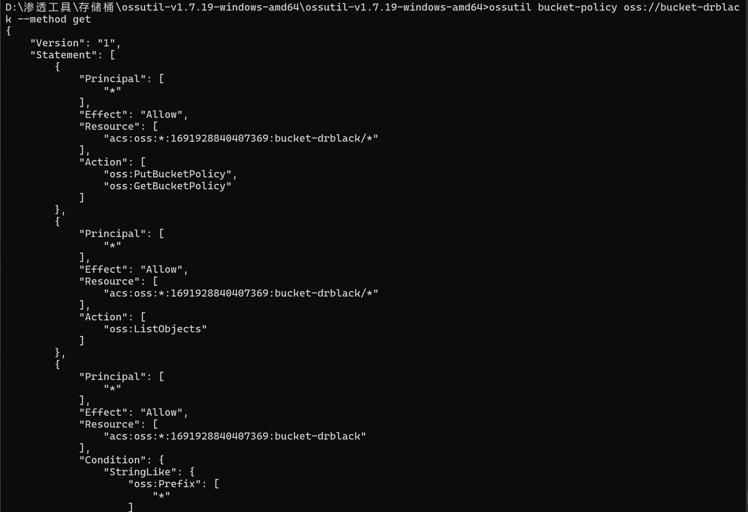Click the second bucket-drblack/* resource string
The image size is (748, 512).
coord(241,293)
